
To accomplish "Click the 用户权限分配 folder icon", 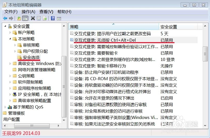I will click(20, 51).
